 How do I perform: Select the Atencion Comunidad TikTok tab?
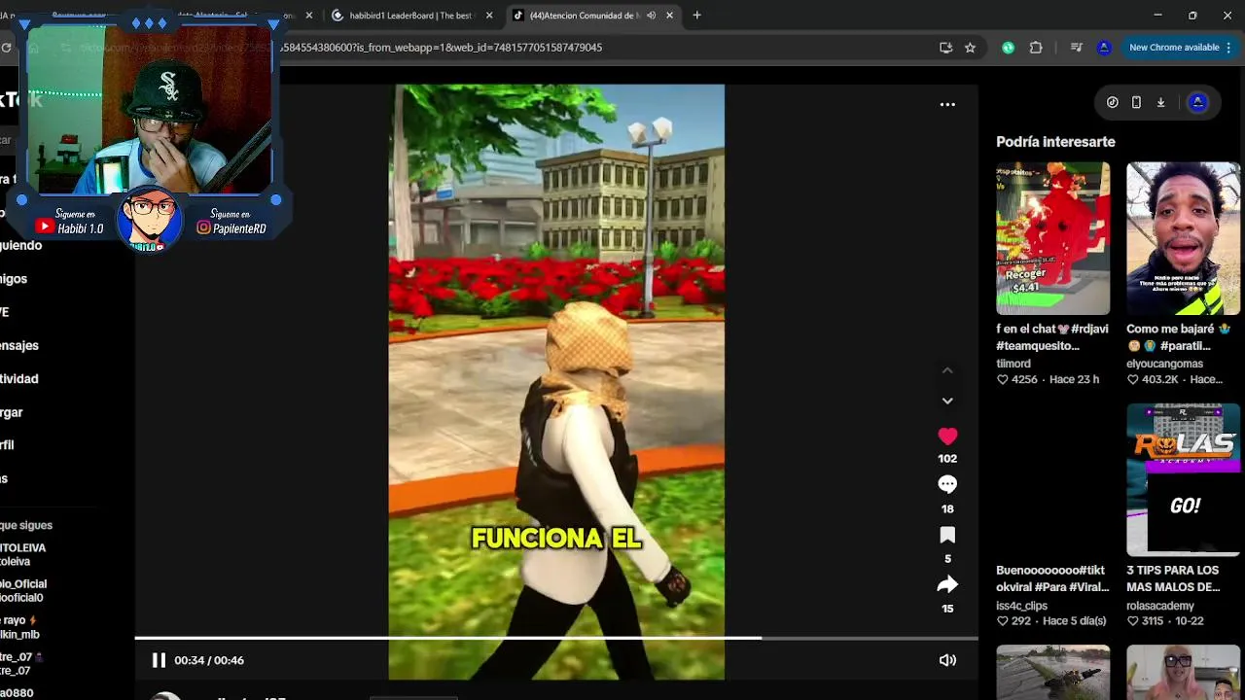tap(584, 16)
